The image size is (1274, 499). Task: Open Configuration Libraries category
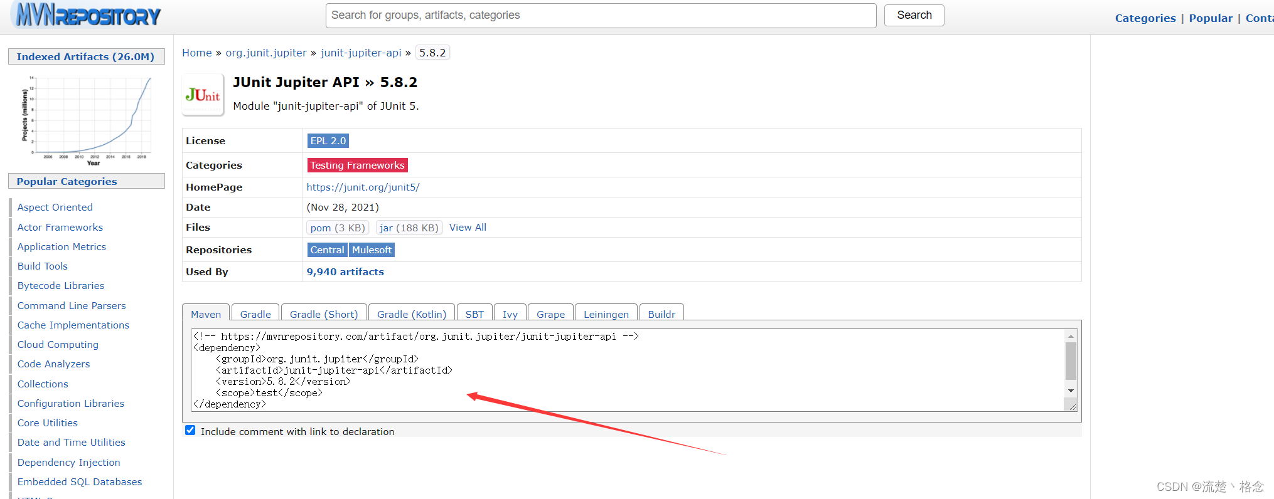(71, 403)
